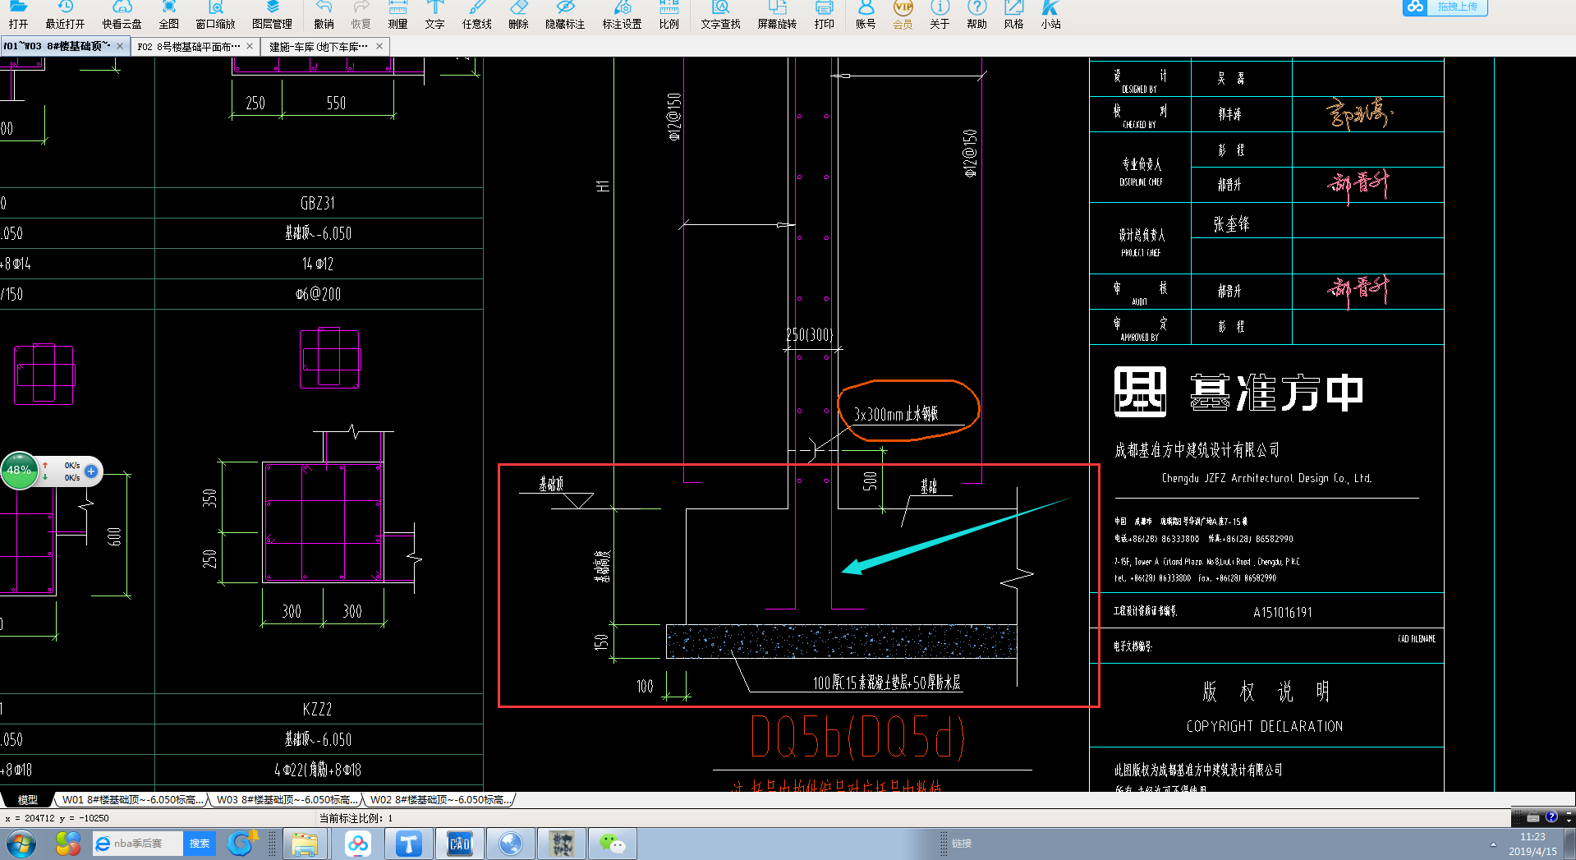Close the F02 8号楼基础平面布 tab

pos(250,46)
